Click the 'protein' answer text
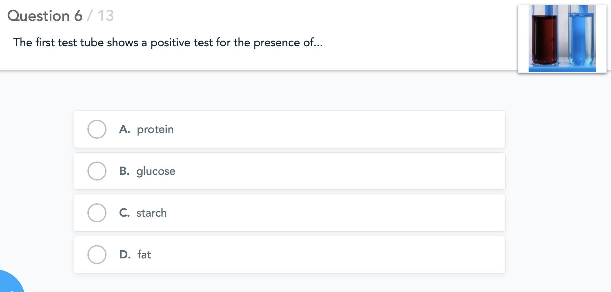Screen dimensions: 611x292 (x=155, y=130)
